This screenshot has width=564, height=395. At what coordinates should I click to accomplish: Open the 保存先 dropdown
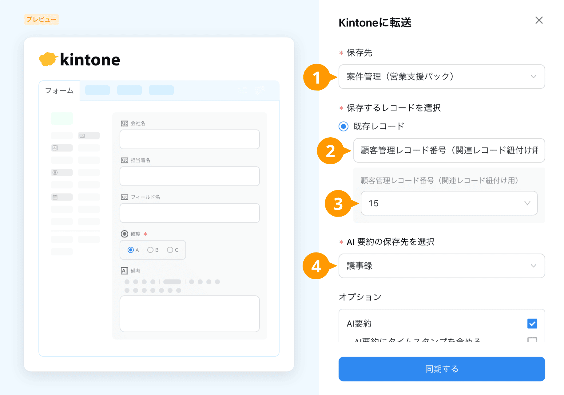tap(442, 77)
